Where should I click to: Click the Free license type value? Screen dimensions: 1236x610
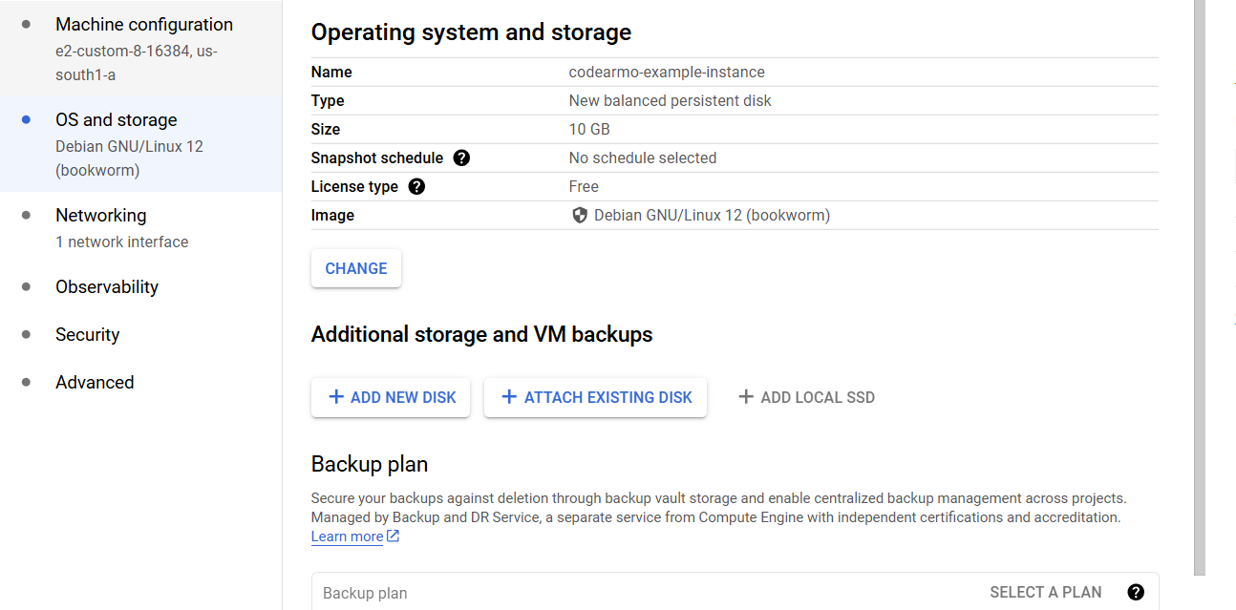tap(584, 186)
